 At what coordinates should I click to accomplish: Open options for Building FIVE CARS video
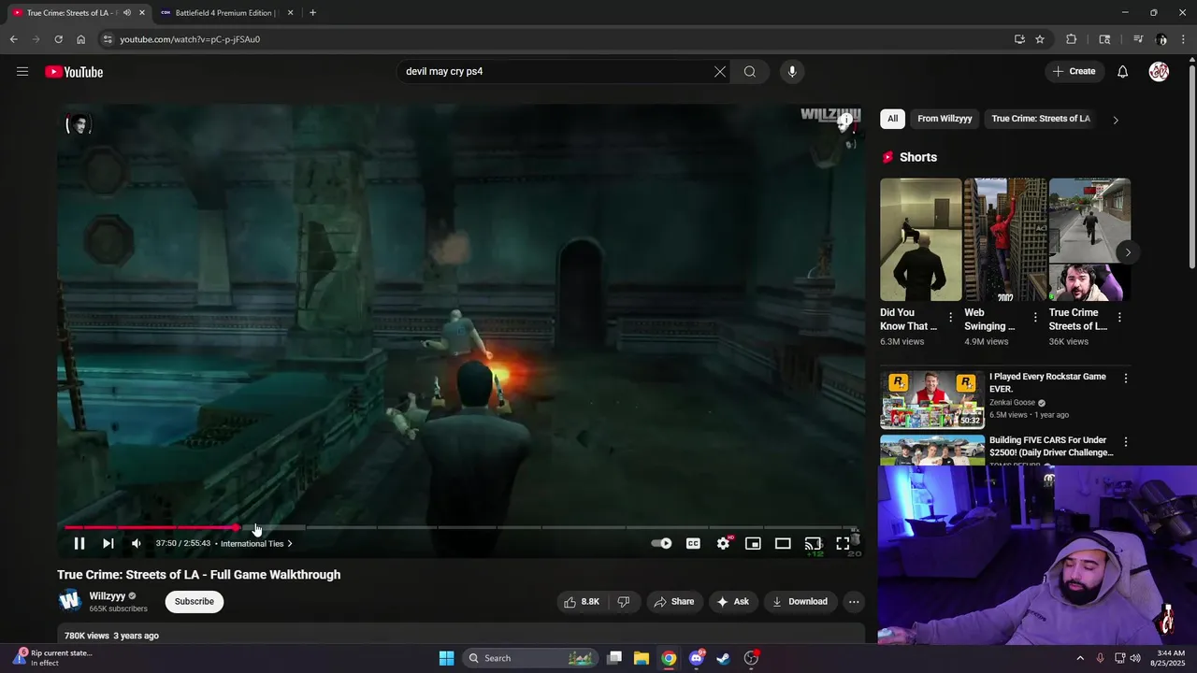coord(1126,441)
